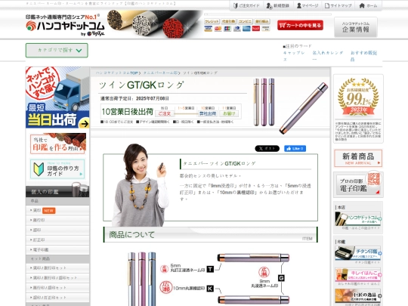Open the チタン印鑑 banner

(x=358, y=253)
